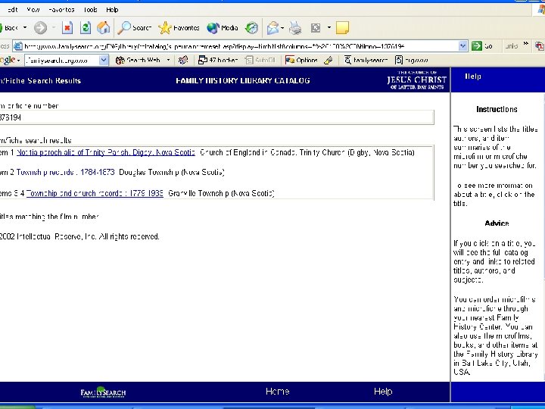
Task: Open dropdown arrow next to full screen icon
Action: [329, 27]
